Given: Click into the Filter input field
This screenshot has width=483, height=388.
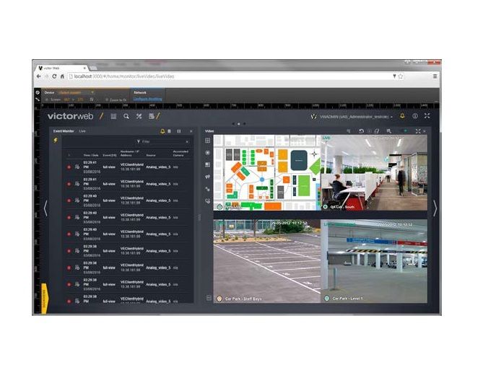Looking at the screenshot, I should coord(163,141).
